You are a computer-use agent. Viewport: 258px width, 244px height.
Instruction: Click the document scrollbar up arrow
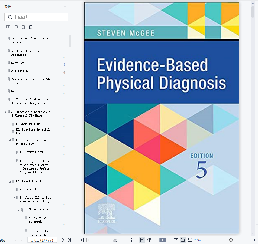[253, 3]
